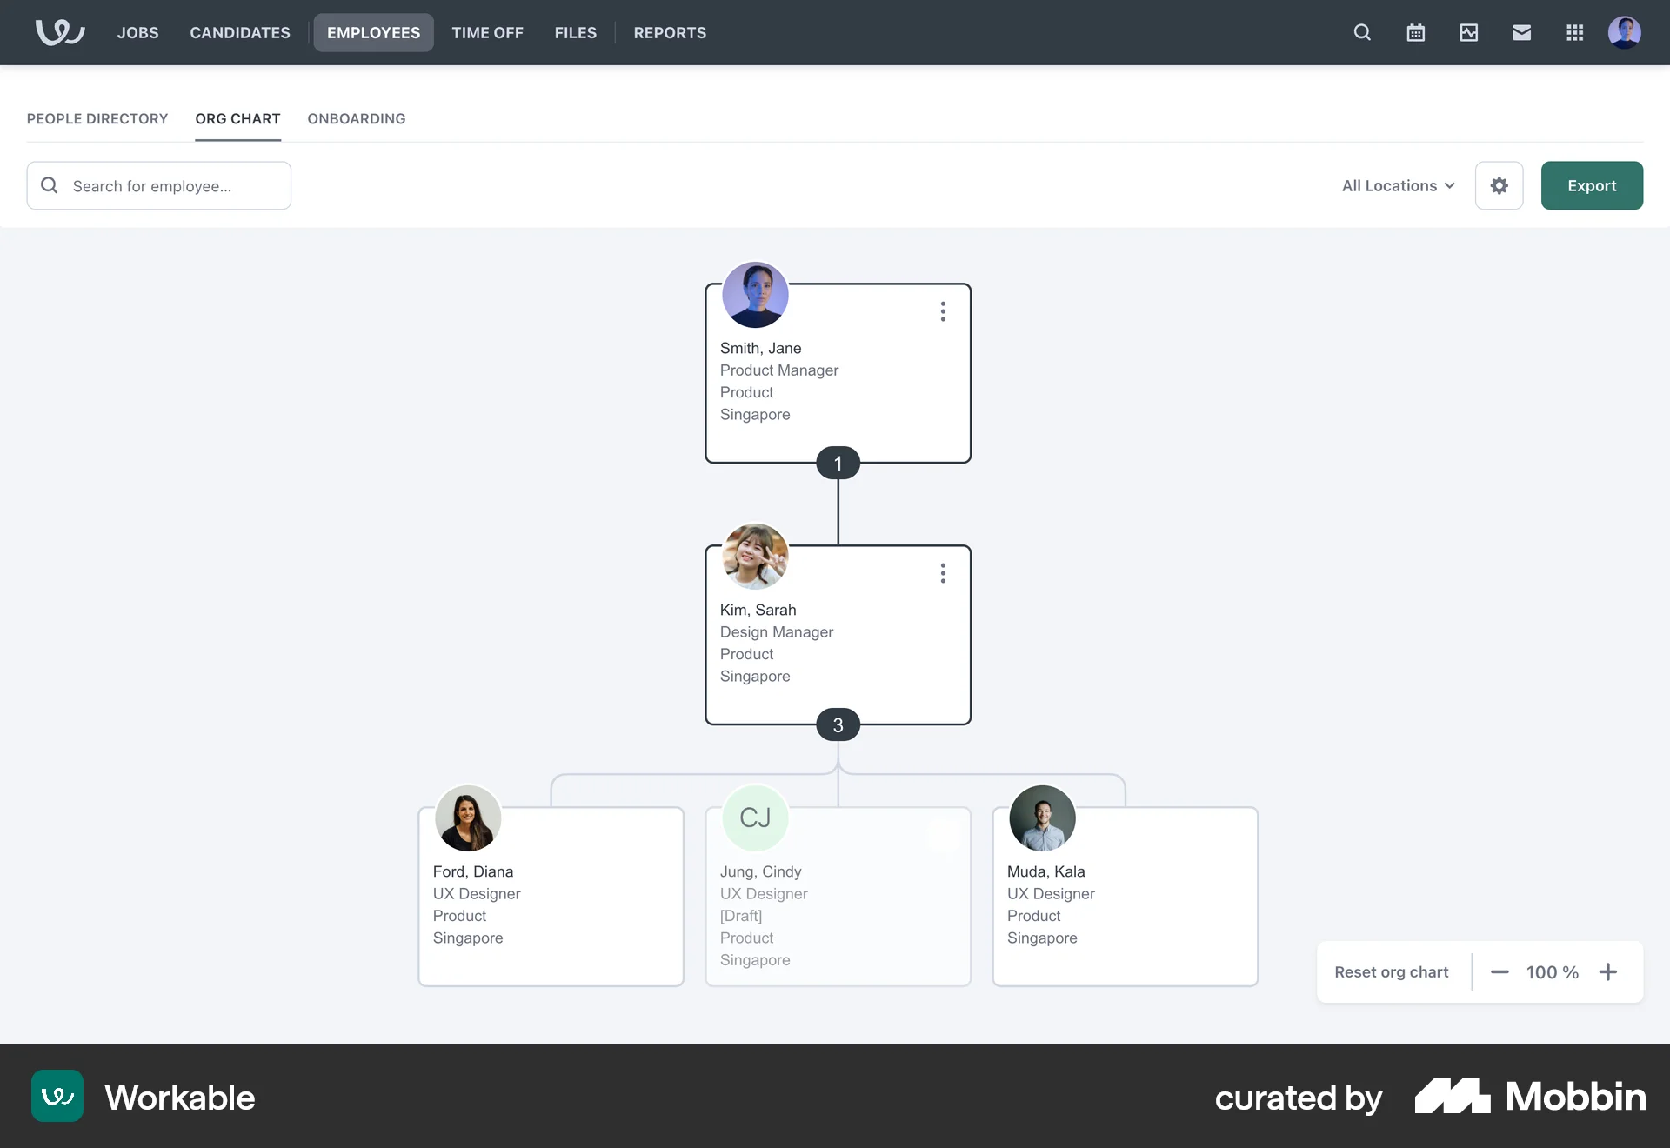This screenshot has height=1148, width=1670.
Task: Click Diana Ford's profile photo
Action: pos(468,818)
